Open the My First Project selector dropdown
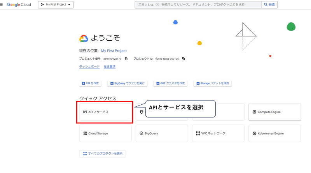Image resolution: width=311 pixels, height=173 pixels. coord(56,5)
